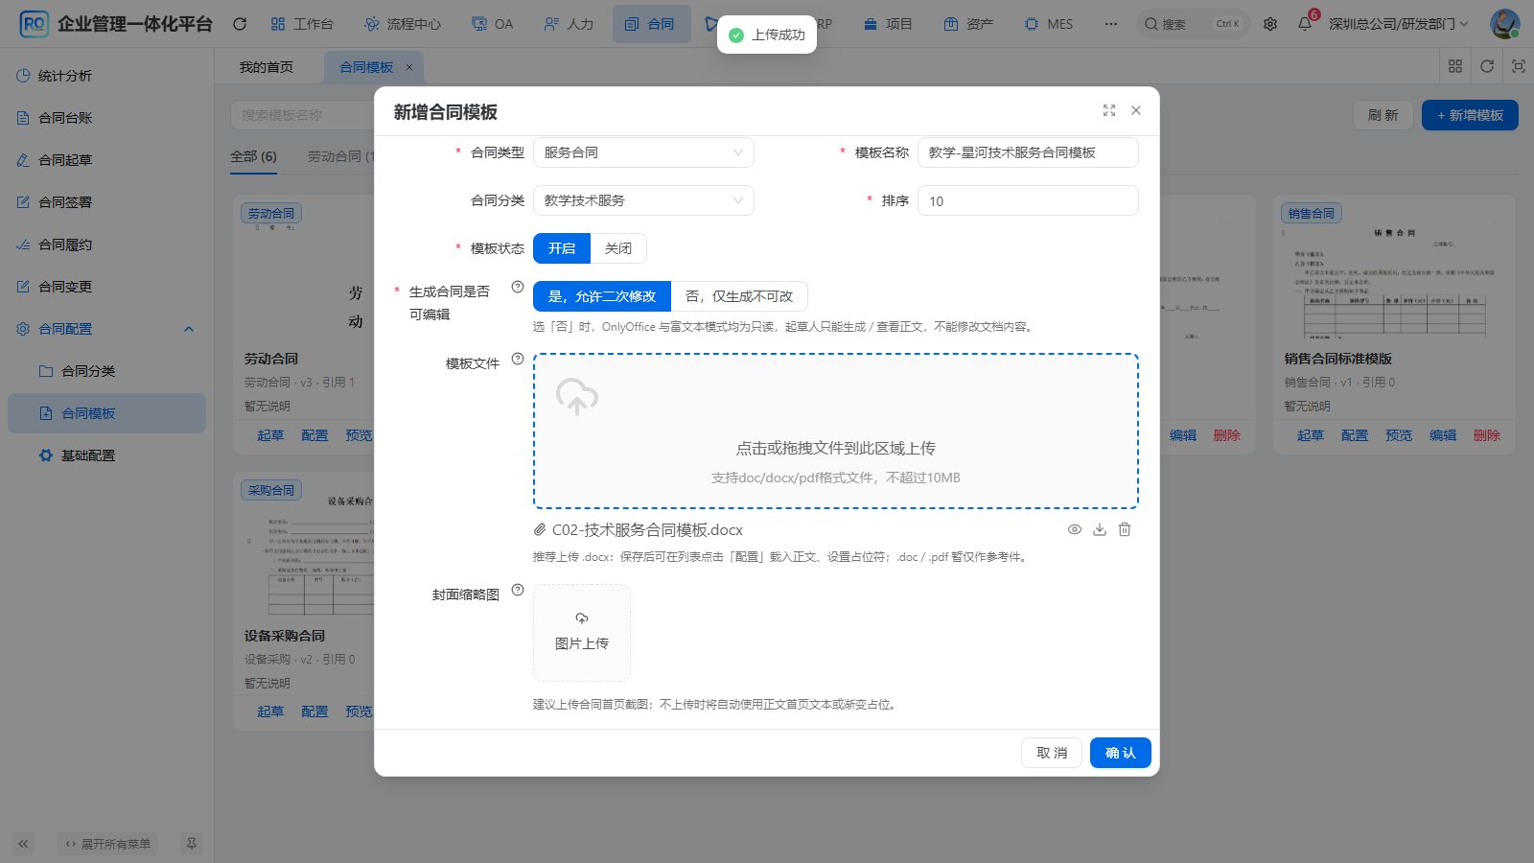This screenshot has width=1534, height=863.
Task: Click the 图片上传 cover box
Action: click(582, 633)
